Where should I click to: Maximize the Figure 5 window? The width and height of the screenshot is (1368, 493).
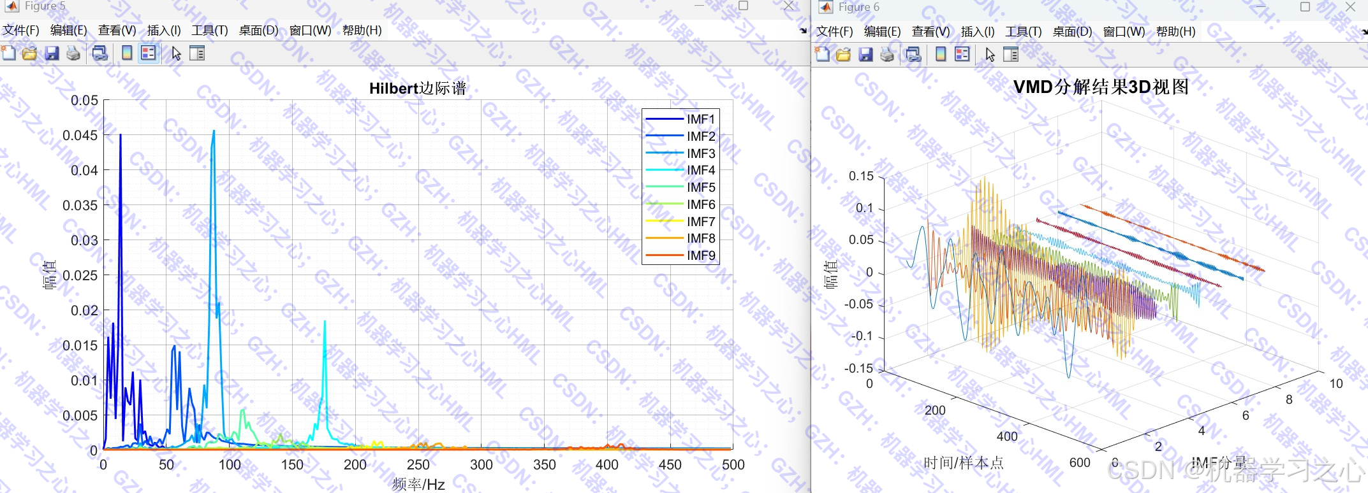(x=743, y=6)
